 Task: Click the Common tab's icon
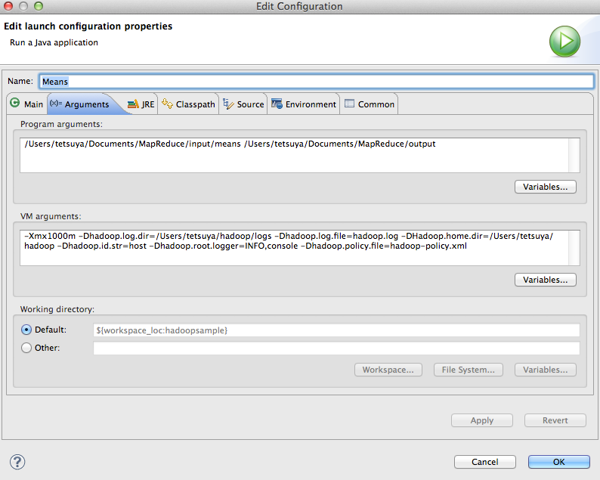[x=349, y=104]
